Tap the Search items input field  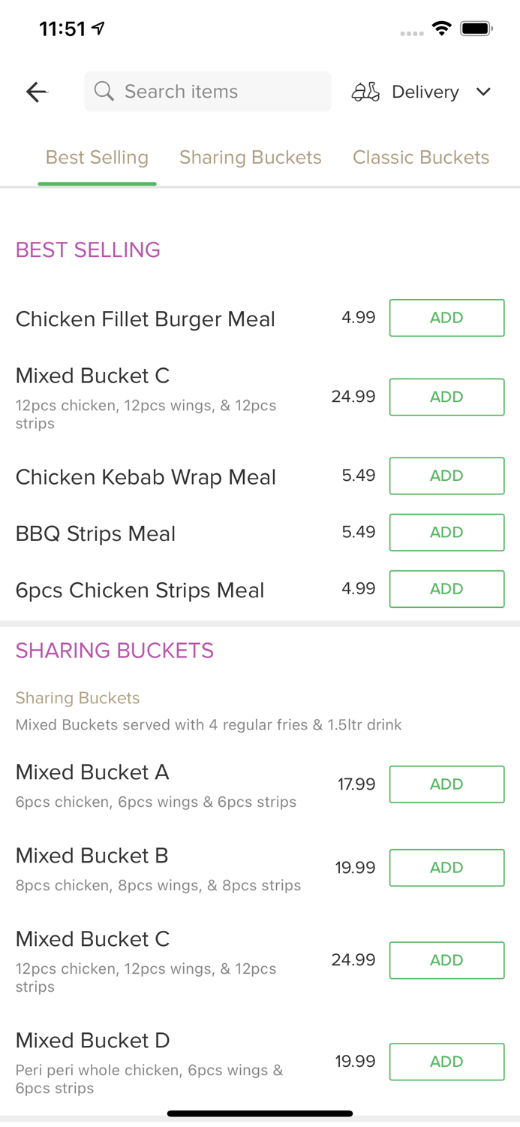[208, 92]
